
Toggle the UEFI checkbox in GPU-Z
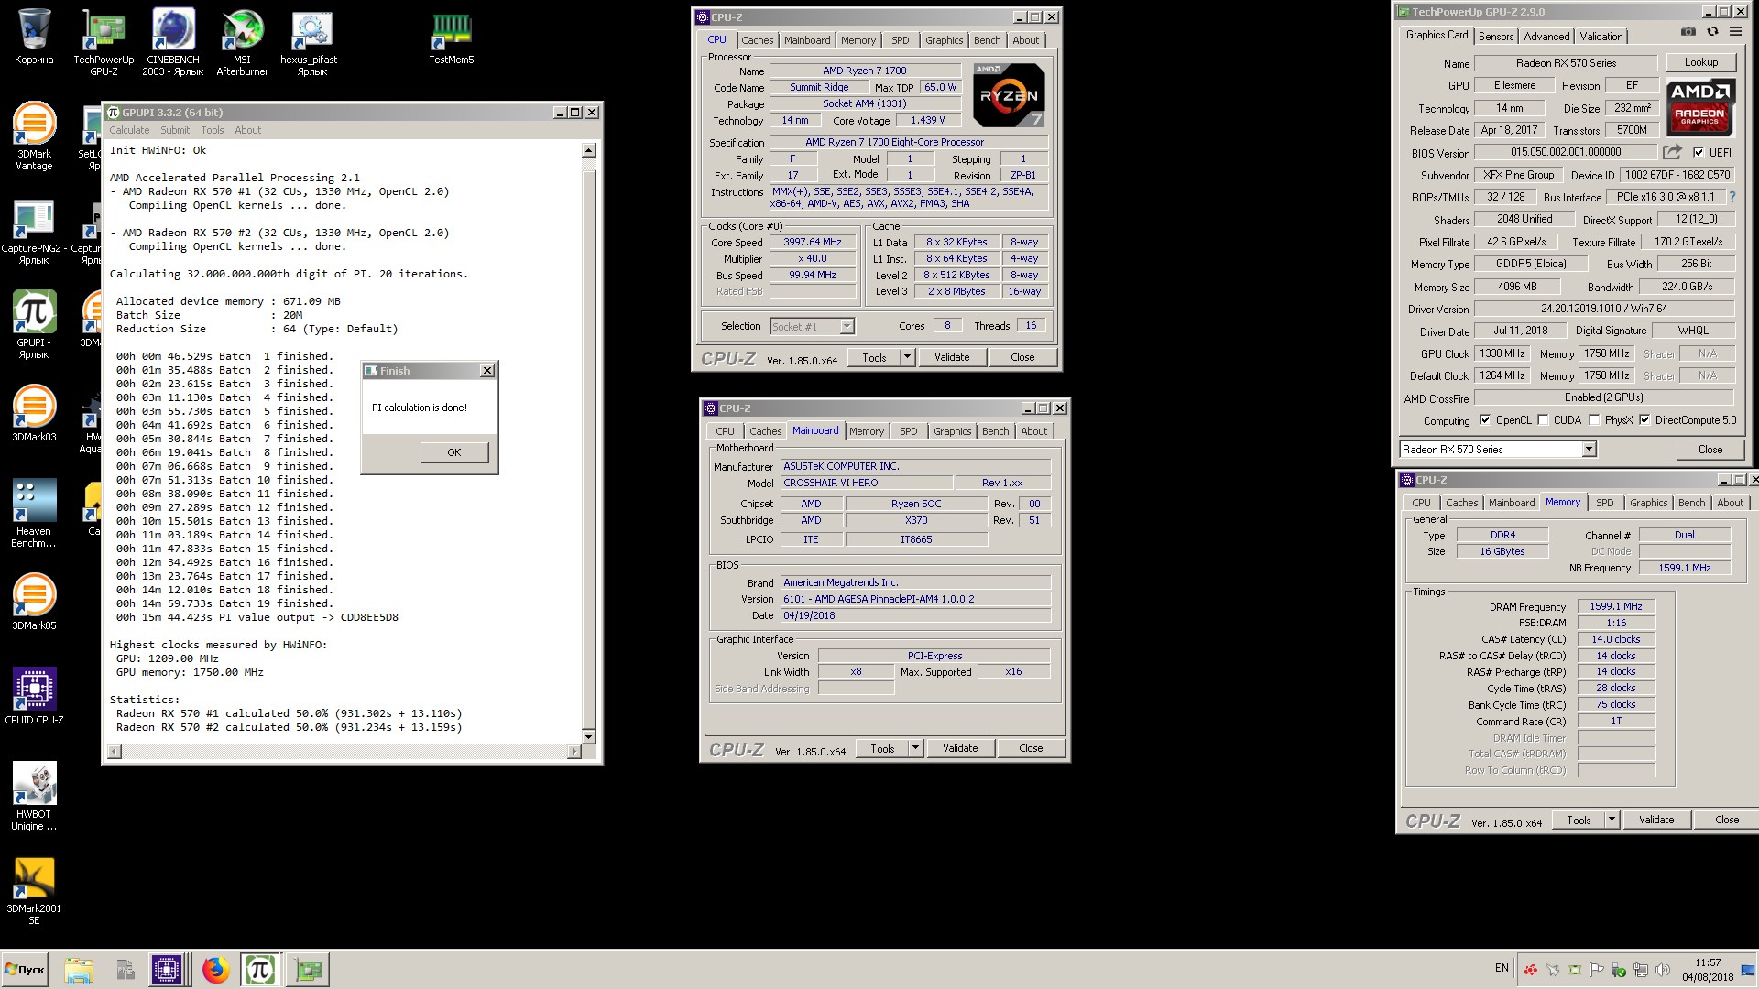tap(1699, 152)
